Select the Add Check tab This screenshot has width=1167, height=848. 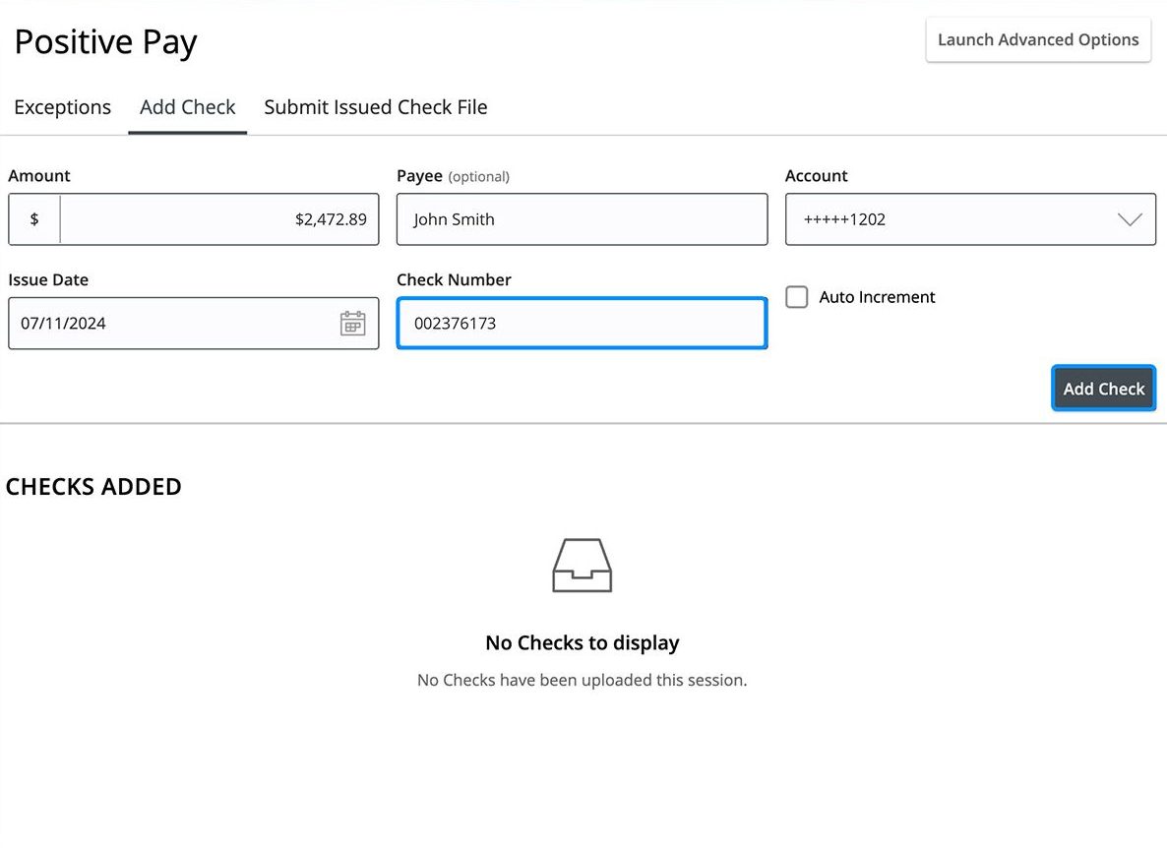188,107
